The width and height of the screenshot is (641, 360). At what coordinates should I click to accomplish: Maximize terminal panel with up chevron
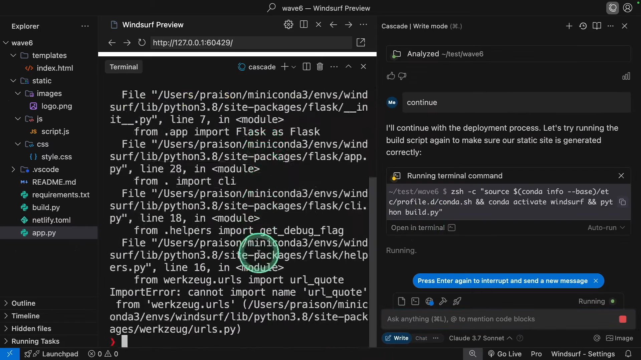pos(348,67)
